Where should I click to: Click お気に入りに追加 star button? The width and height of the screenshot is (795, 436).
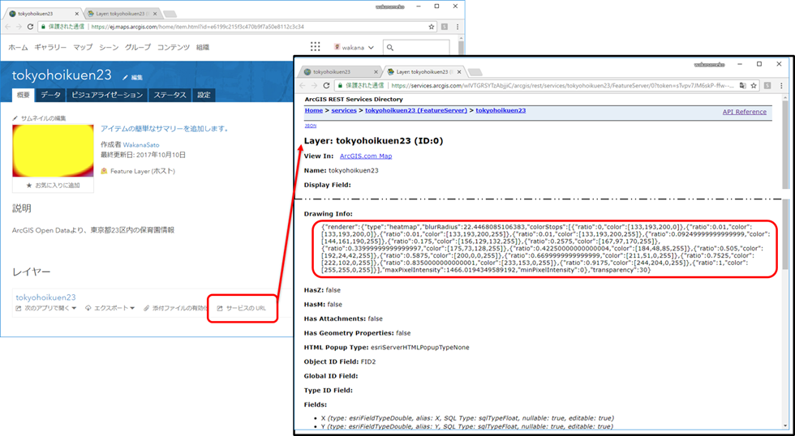(x=54, y=186)
